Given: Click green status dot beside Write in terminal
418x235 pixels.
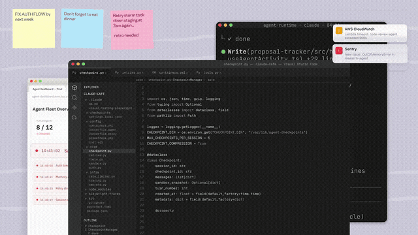Looking at the screenshot, I should (223, 52).
